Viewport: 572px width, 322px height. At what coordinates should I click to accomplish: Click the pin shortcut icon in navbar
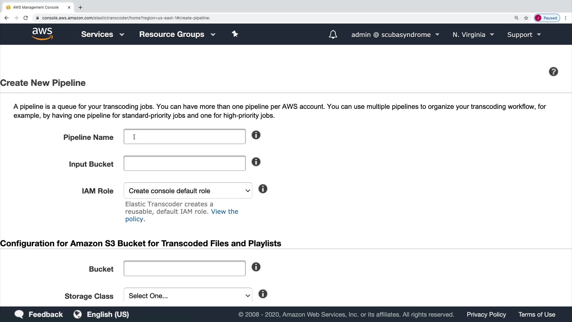pos(235,34)
